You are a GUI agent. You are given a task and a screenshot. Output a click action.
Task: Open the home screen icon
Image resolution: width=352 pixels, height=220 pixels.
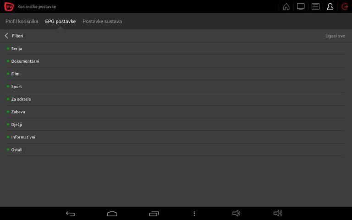point(286,6)
